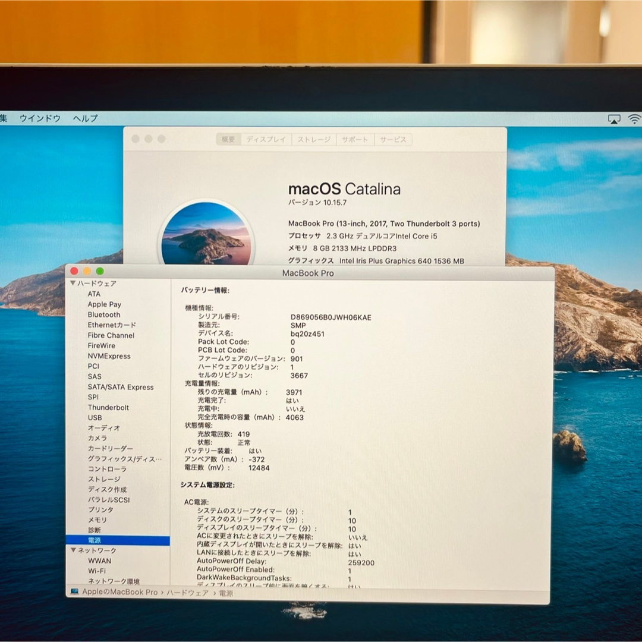This screenshot has height=642, width=642.
Task: Select Thunderbolt in the sidebar
Action: (109, 407)
